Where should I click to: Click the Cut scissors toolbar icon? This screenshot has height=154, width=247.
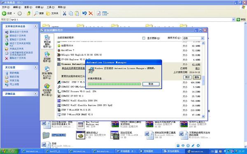(65, 14)
